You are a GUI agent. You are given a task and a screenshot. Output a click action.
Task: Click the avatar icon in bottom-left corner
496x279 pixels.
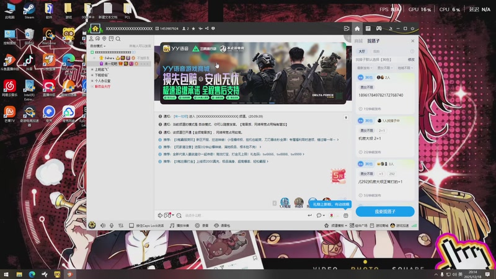pyautogui.click(x=92, y=225)
